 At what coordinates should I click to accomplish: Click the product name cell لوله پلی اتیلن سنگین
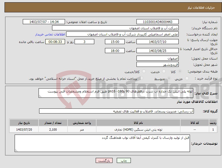pos(138,130)
